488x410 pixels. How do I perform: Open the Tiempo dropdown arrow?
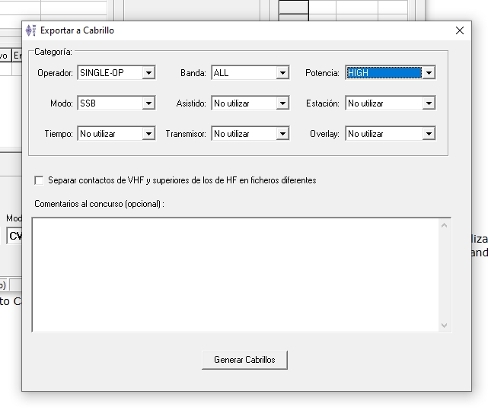[x=148, y=134]
